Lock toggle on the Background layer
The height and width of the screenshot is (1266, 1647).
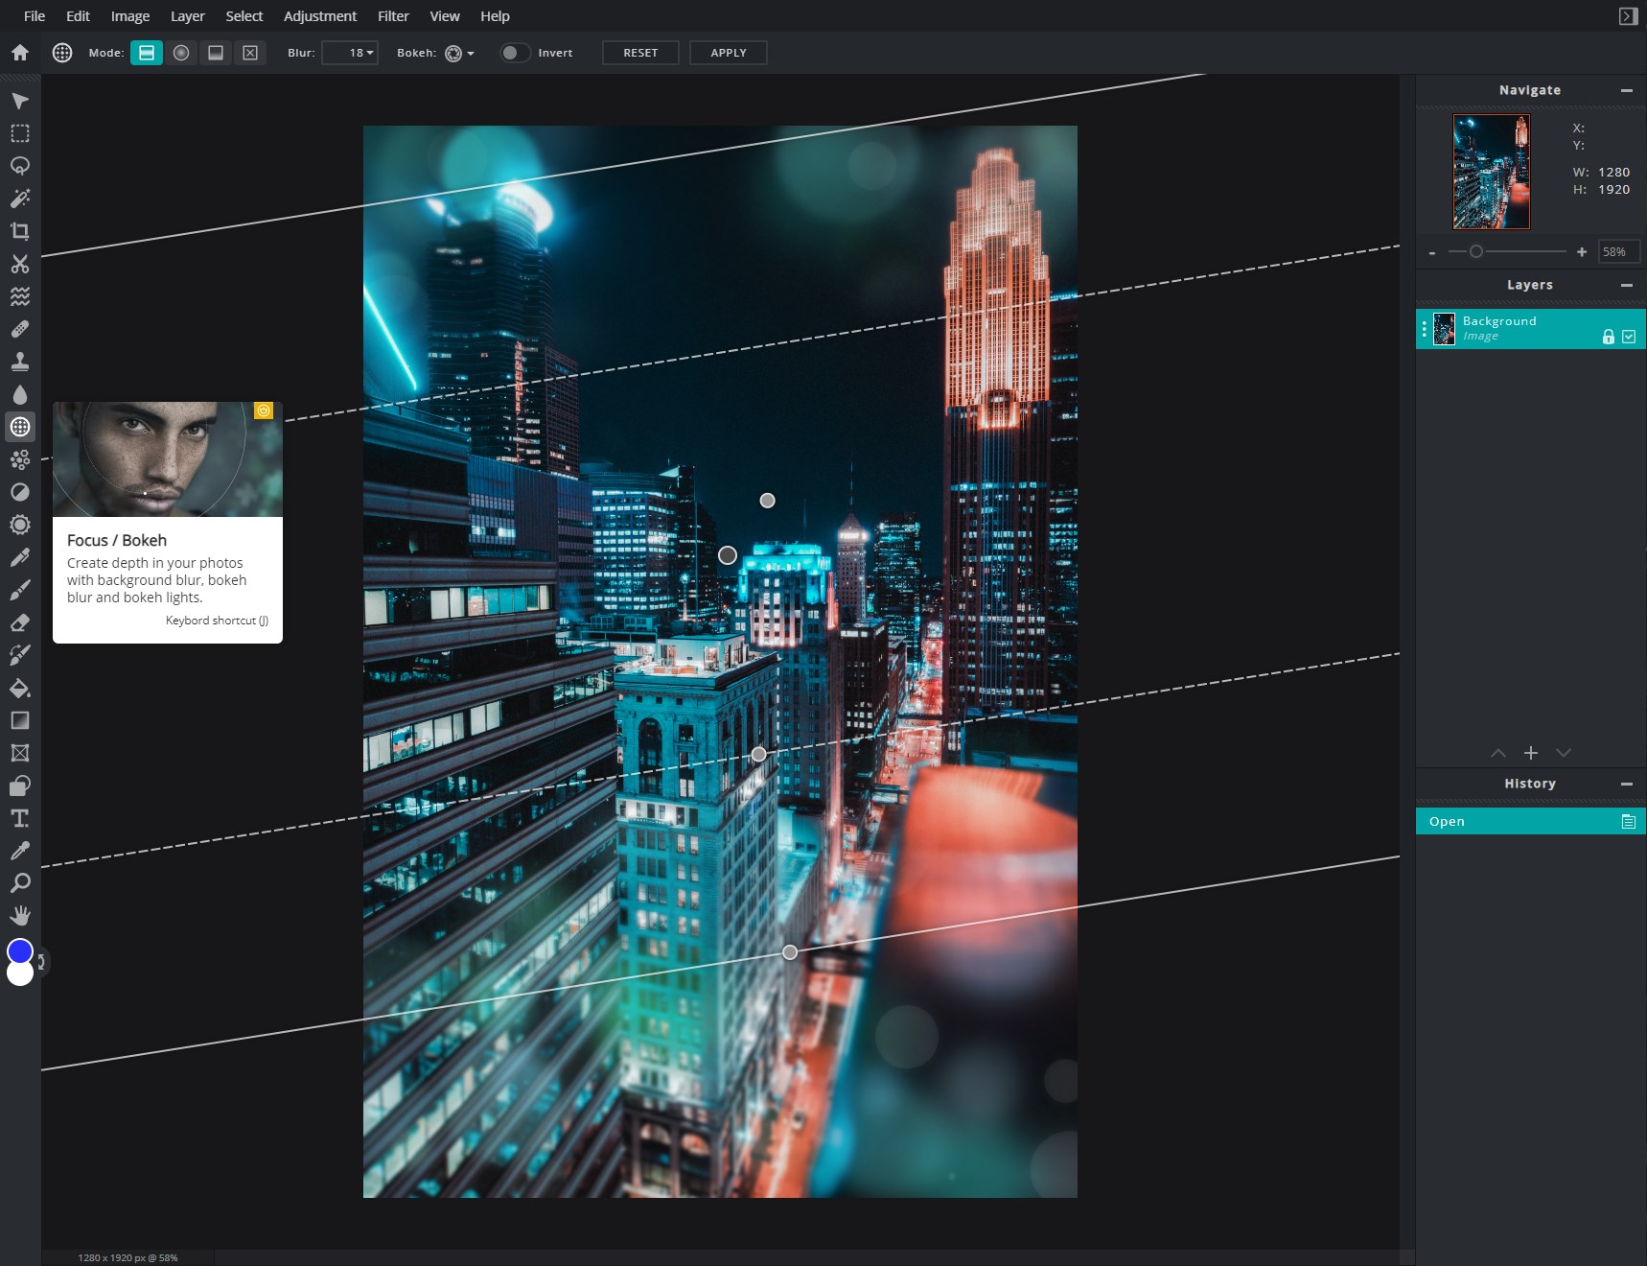1609,336
